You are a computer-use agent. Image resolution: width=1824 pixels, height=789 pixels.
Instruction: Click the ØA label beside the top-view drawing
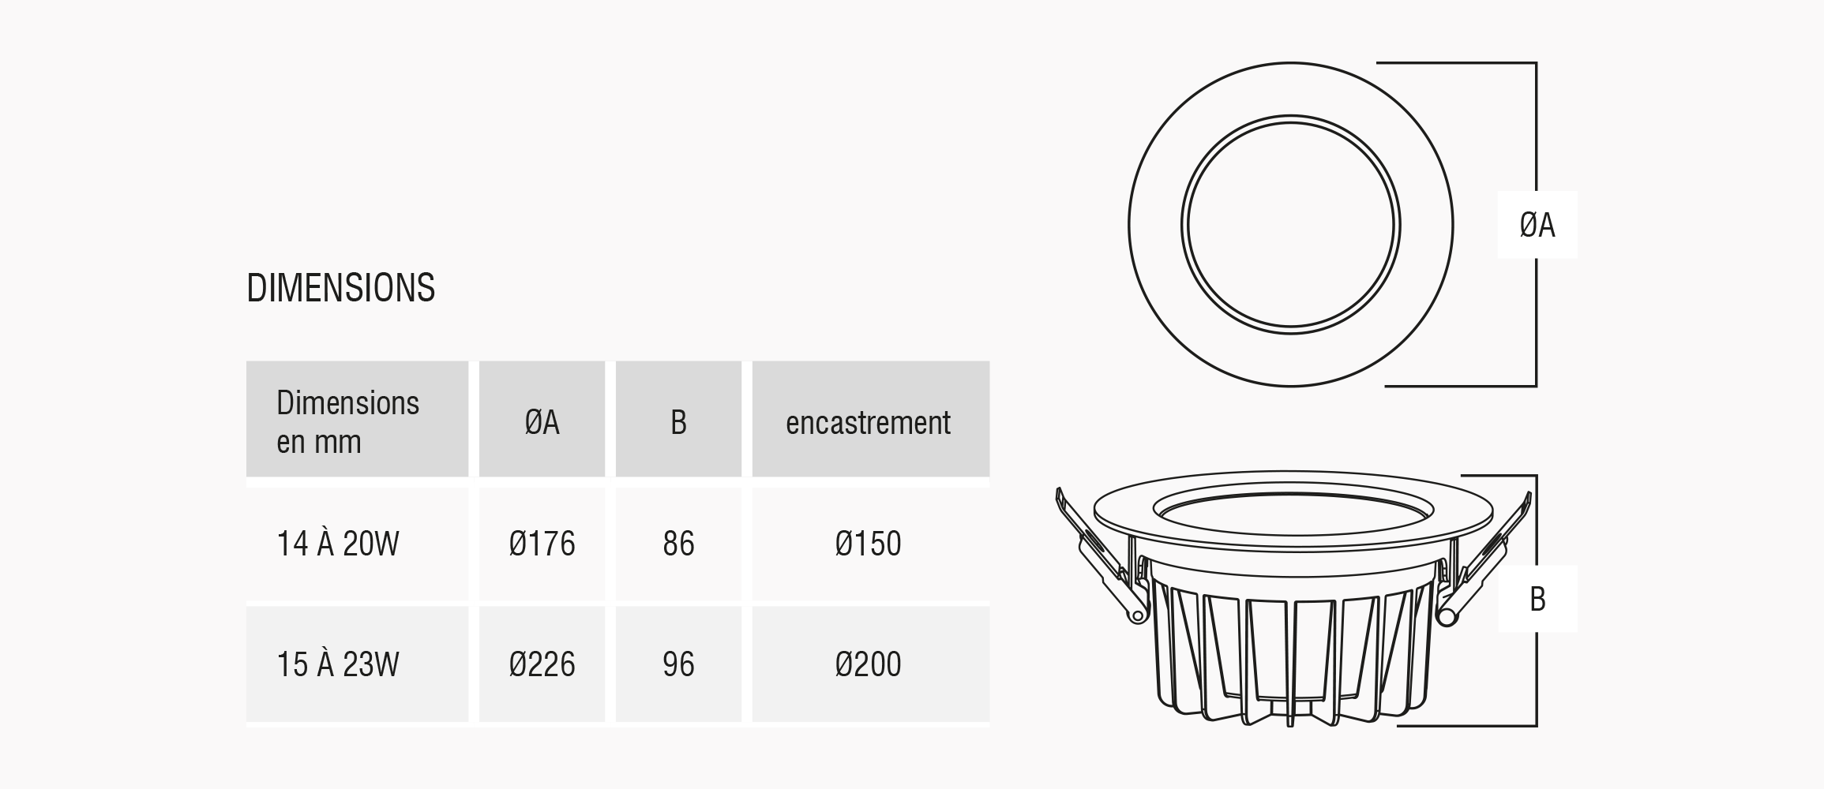1537,225
